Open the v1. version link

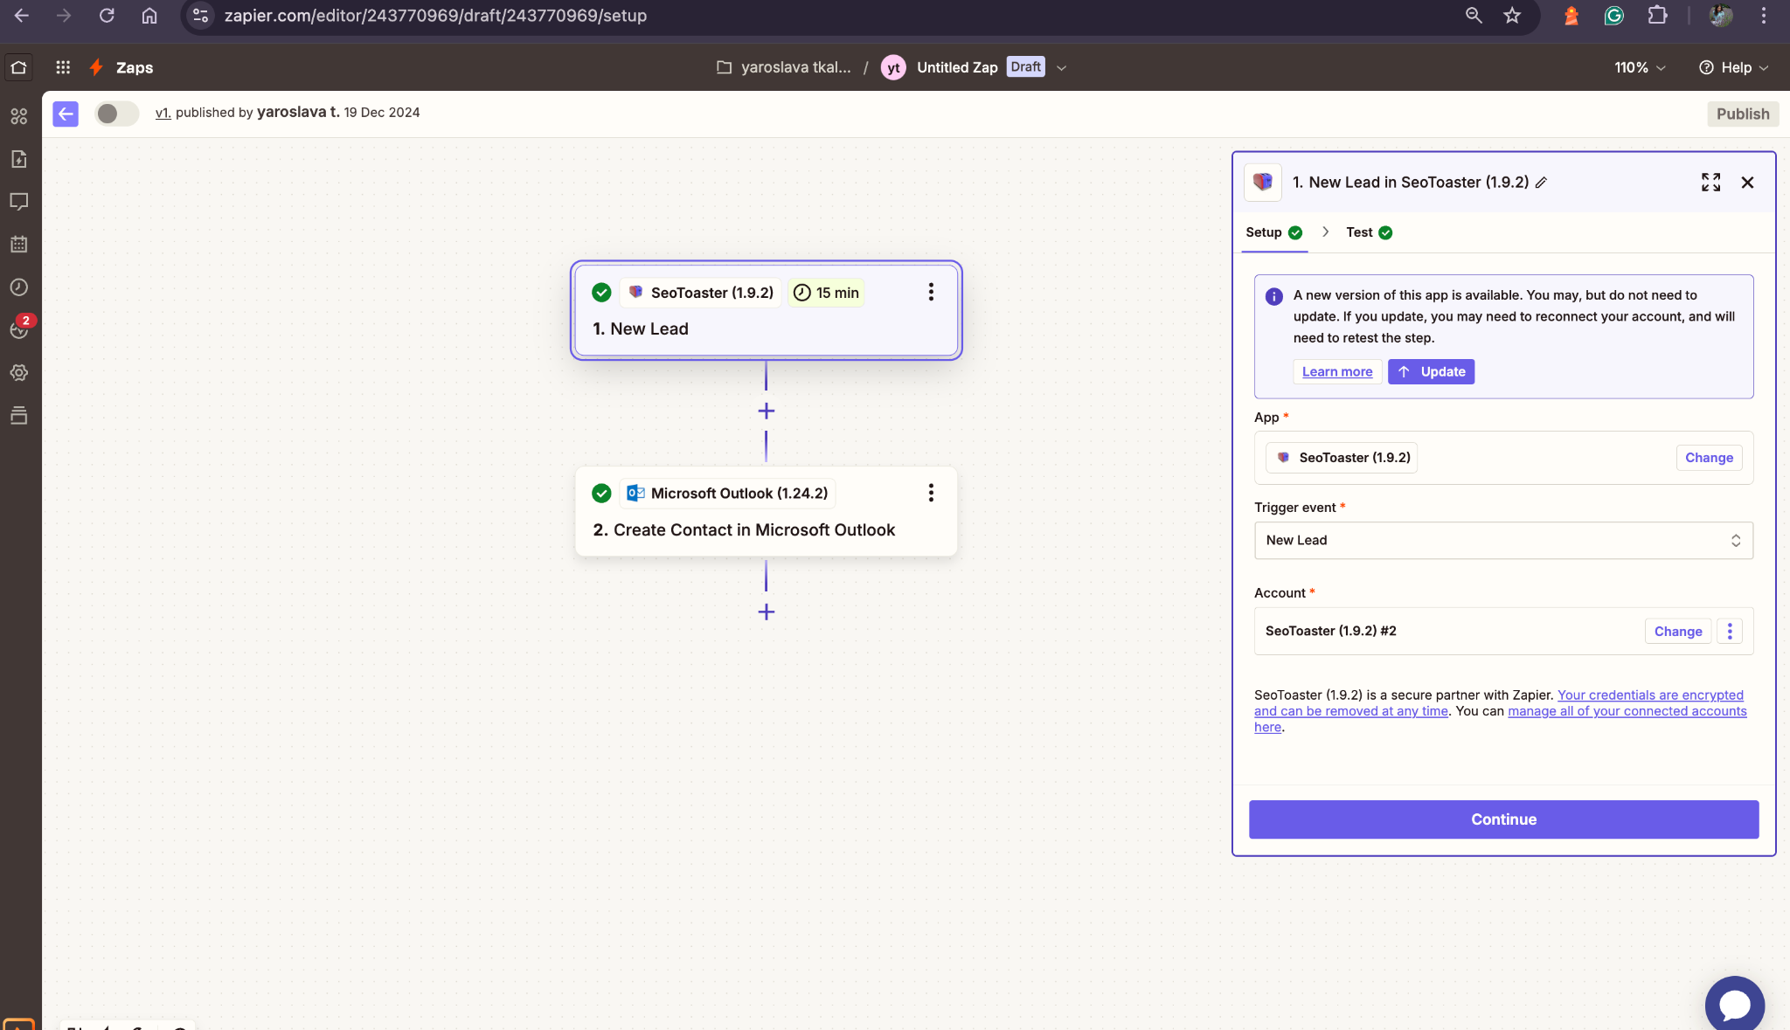(x=163, y=113)
